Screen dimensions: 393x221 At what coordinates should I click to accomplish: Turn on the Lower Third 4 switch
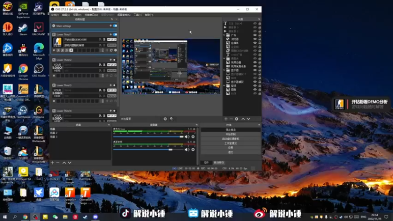pyautogui.click(x=114, y=111)
